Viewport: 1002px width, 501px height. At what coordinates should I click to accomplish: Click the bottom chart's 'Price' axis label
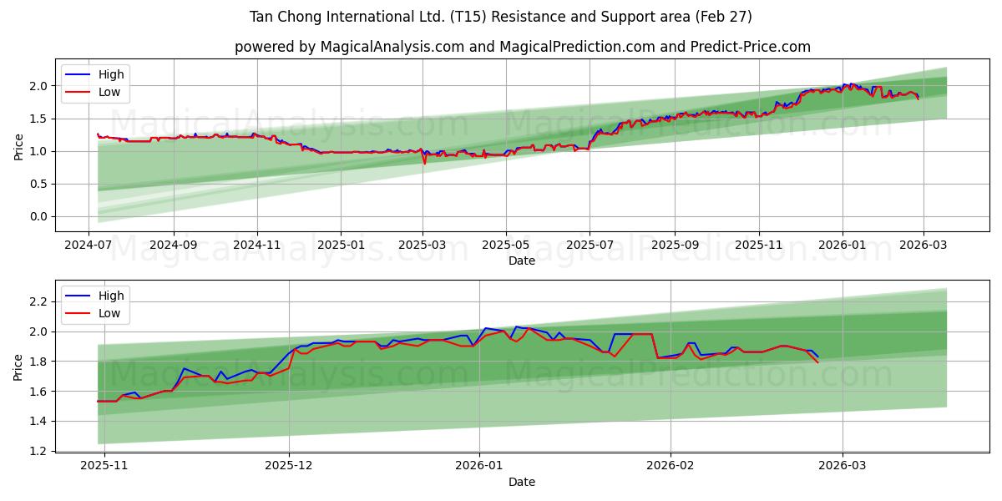coord(18,367)
